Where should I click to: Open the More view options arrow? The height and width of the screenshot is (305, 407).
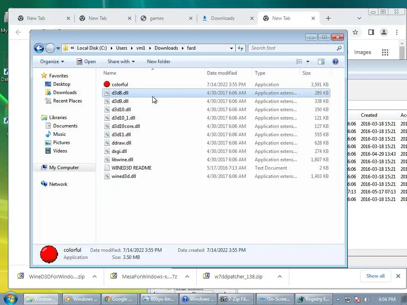308,62
